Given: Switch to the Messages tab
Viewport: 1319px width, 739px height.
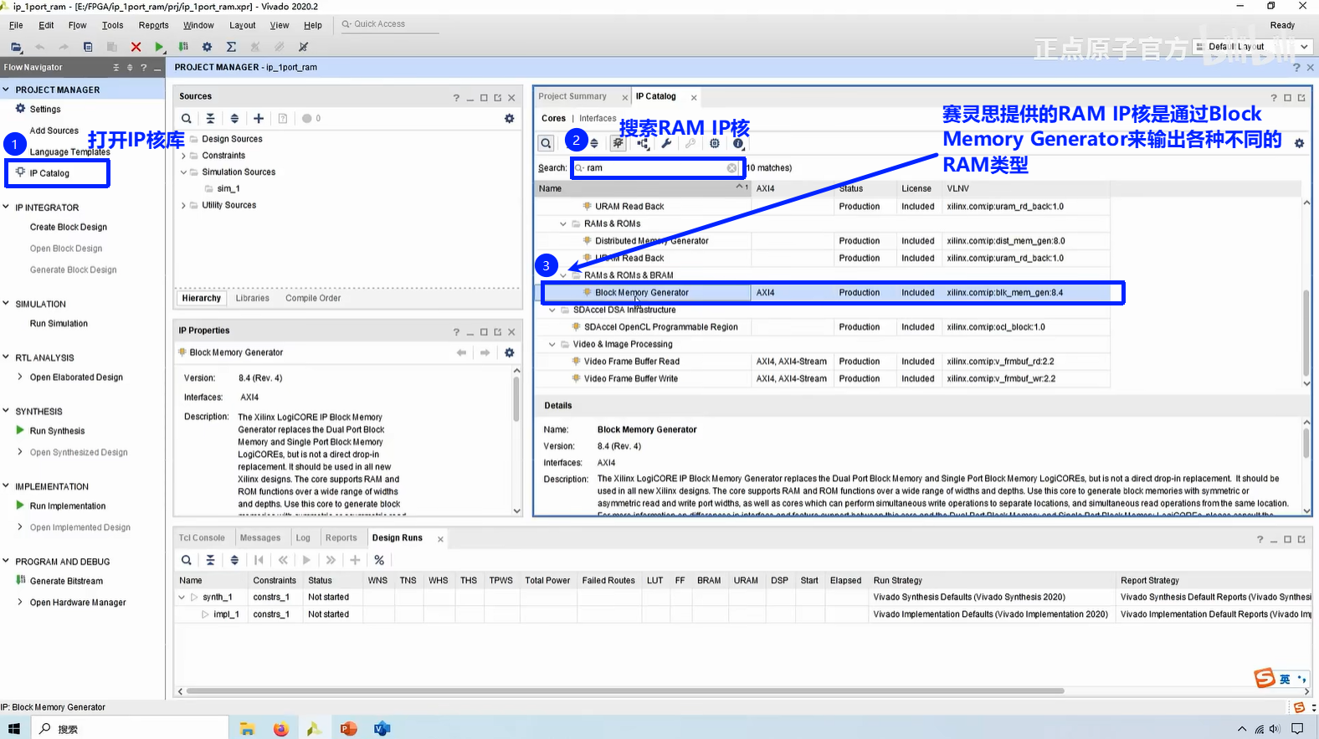Looking at the screenshot, I should click(x=260, y=538).
